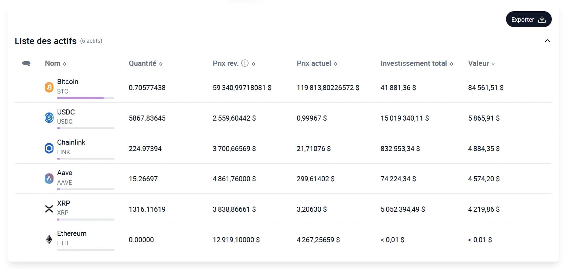Select XRP value 4 219,86 $

click(484, 209)
